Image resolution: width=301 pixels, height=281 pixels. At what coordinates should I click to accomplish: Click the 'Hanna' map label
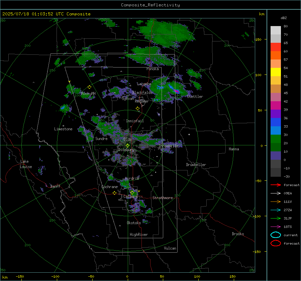234,149
